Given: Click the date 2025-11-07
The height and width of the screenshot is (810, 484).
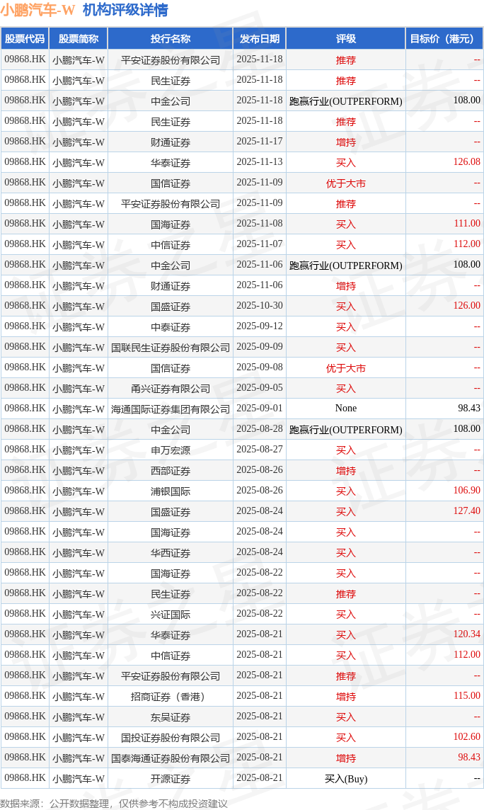Looking at the screenshot, I should click(260, 244).
